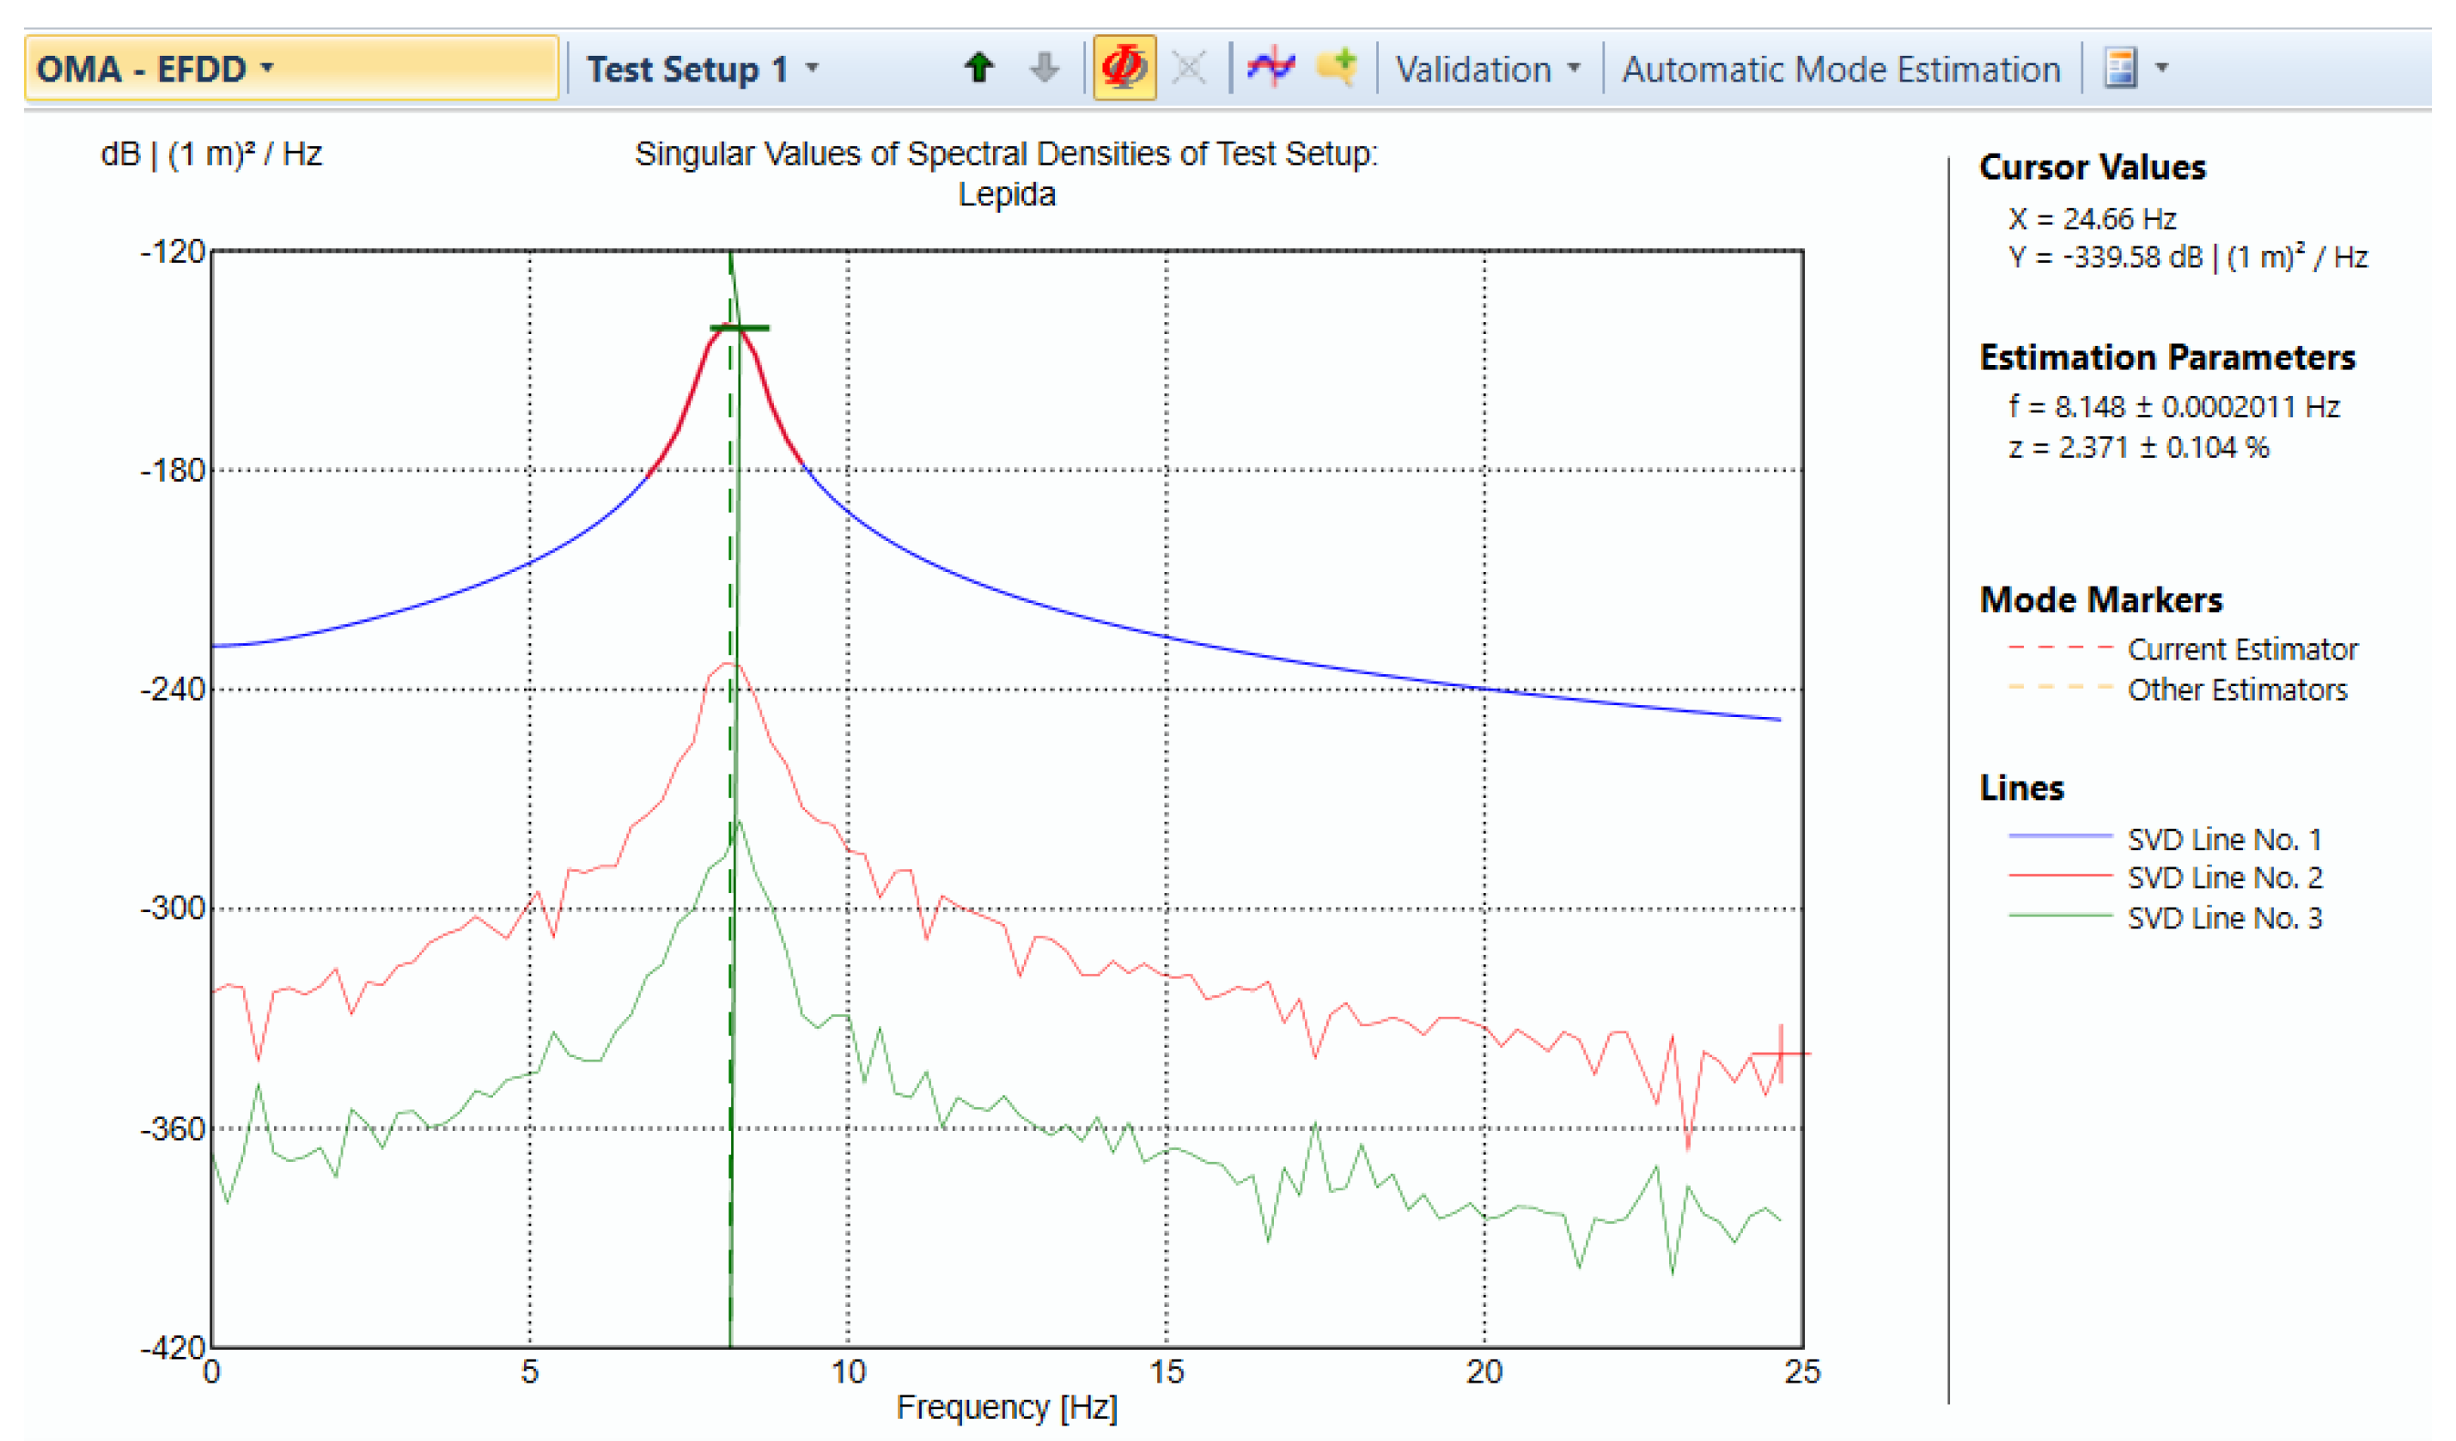Click the green up arrow icon

click(x=978, y=68)
